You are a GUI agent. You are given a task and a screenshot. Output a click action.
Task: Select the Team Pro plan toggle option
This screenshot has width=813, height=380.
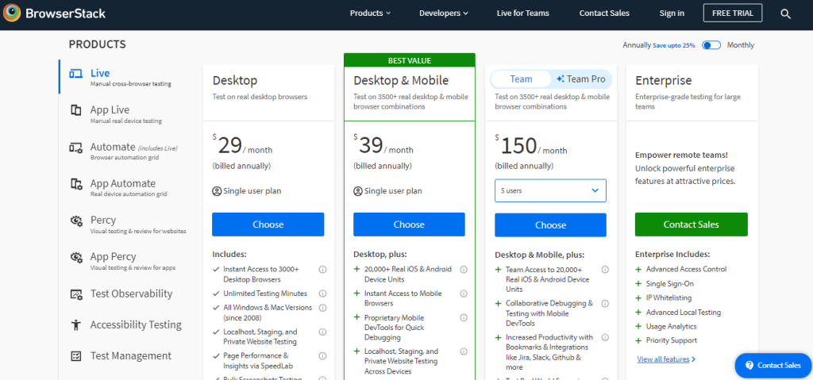(580, 79)
